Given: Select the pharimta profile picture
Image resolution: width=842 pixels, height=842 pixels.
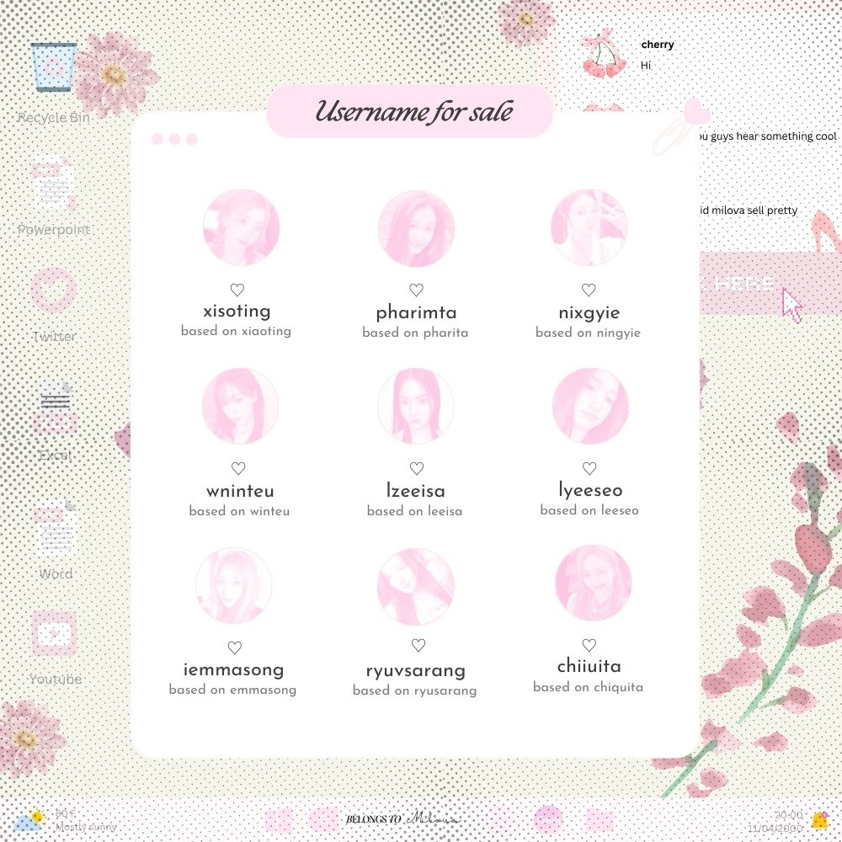Looking at the screenshot, I should [x=416, y=229].
